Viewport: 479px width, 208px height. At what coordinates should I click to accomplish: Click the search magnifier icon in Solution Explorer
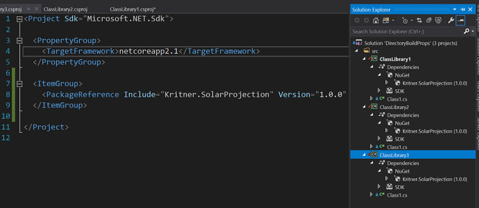tap(466, 31)
